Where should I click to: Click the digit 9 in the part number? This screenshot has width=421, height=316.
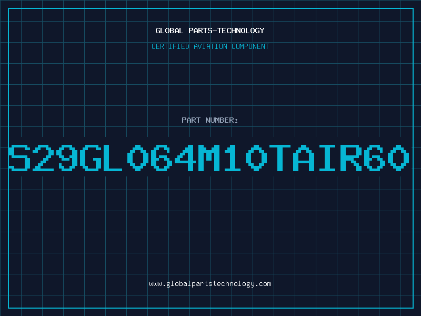[x=67, y=157]
